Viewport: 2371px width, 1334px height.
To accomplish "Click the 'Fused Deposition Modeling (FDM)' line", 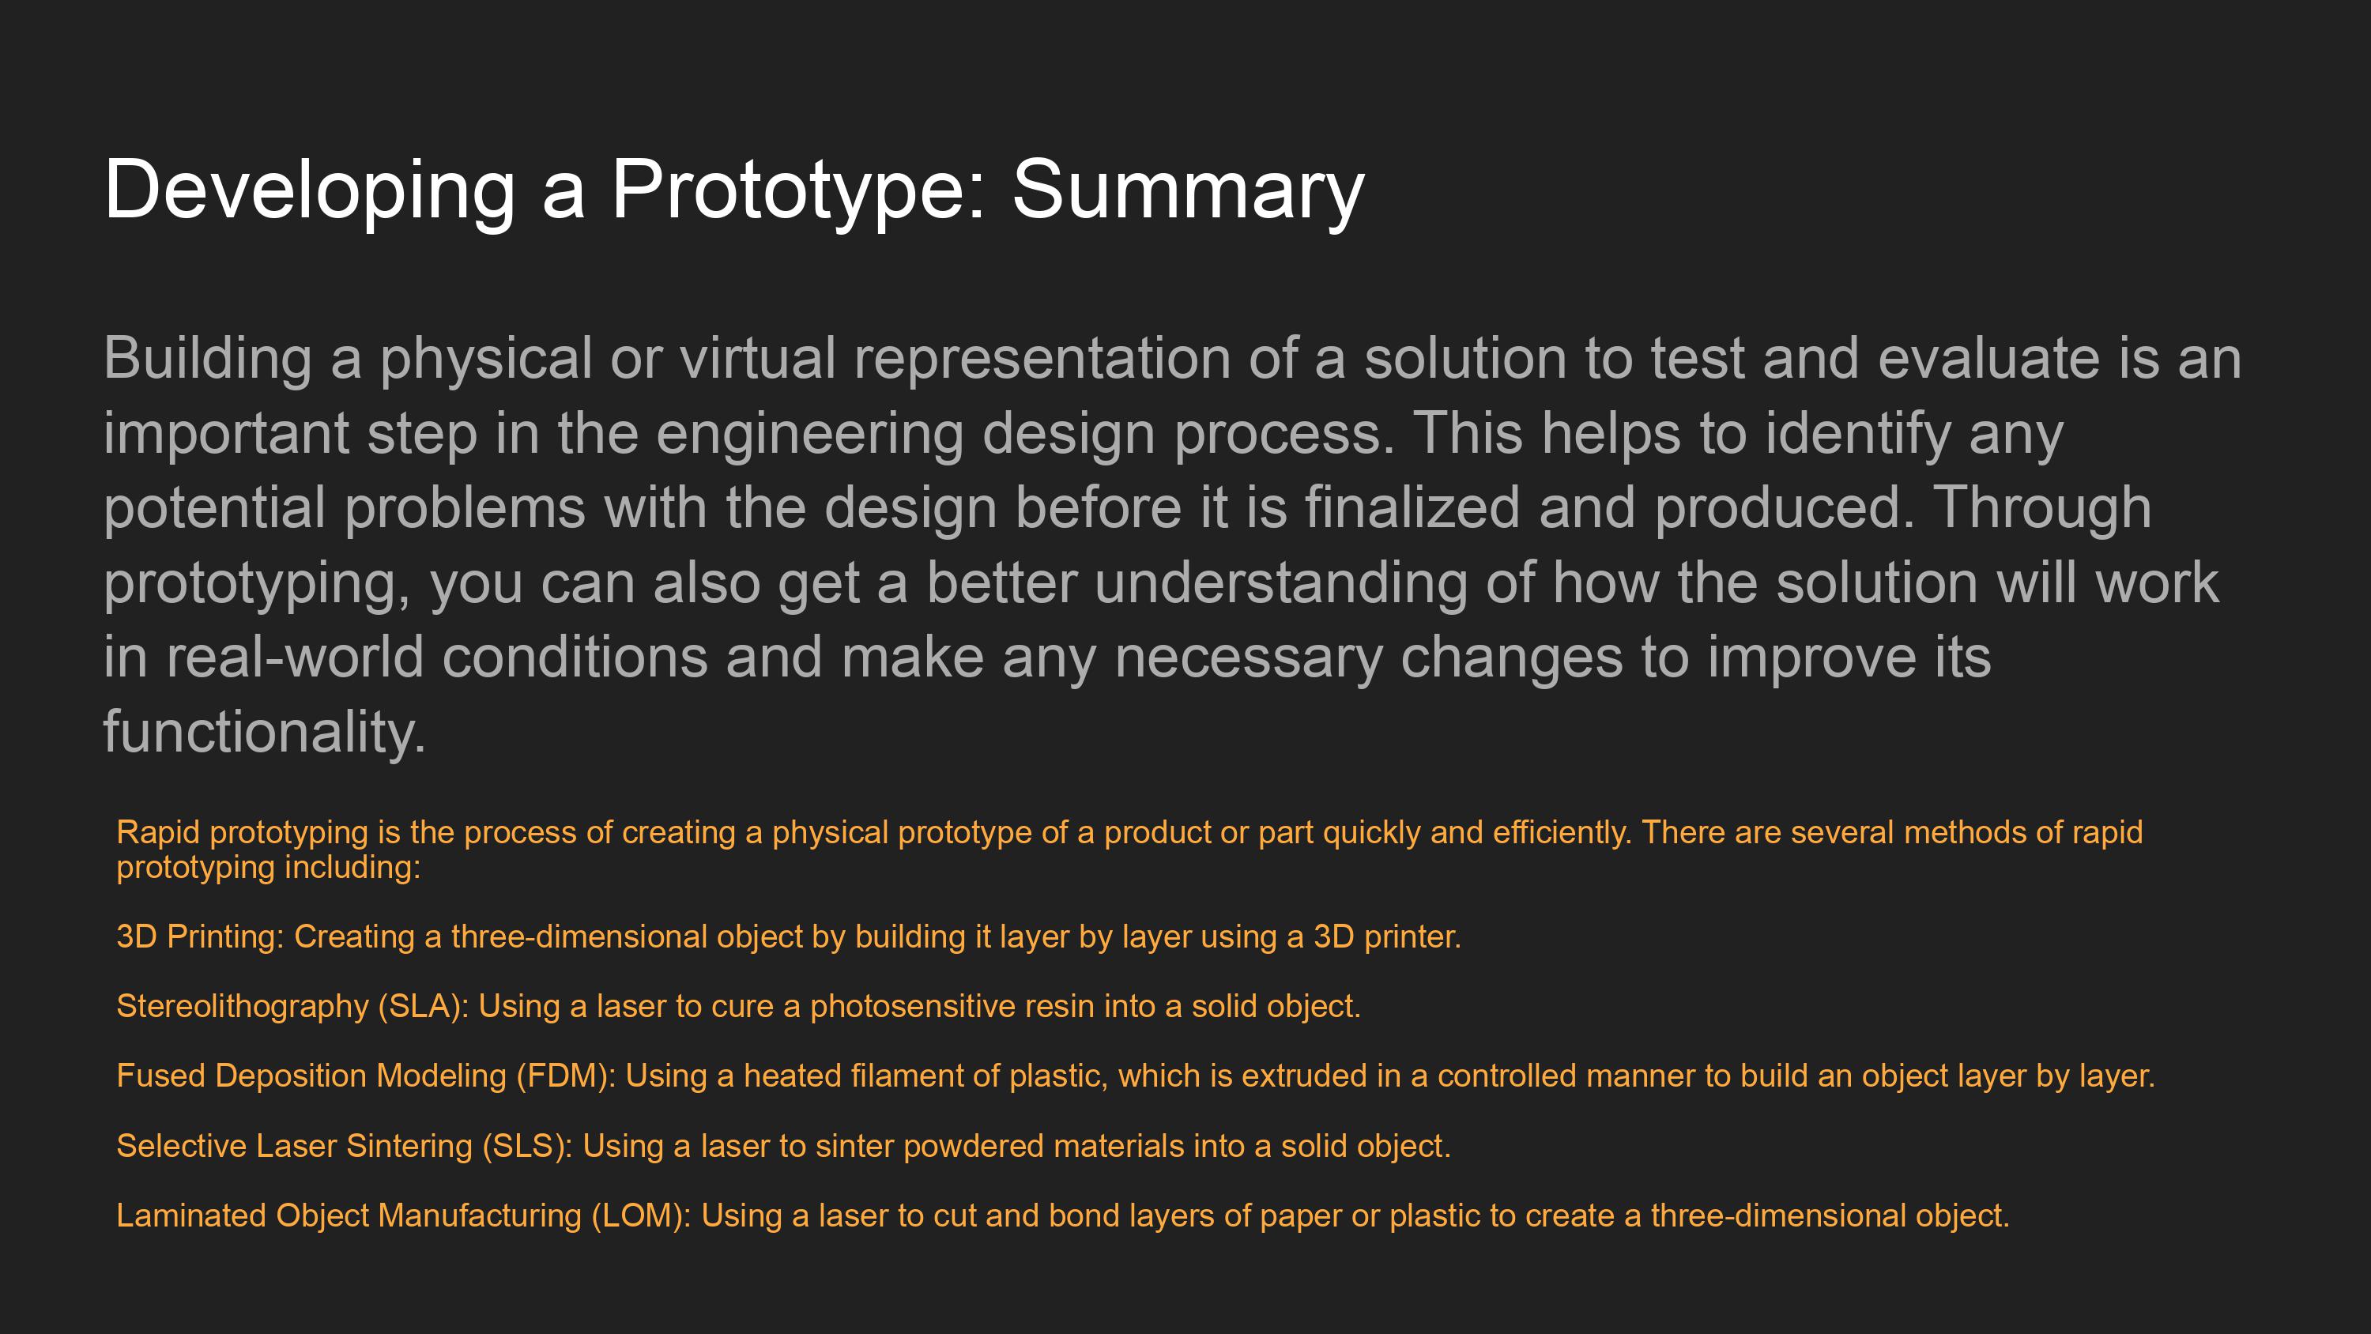I will (1136, 1076).
